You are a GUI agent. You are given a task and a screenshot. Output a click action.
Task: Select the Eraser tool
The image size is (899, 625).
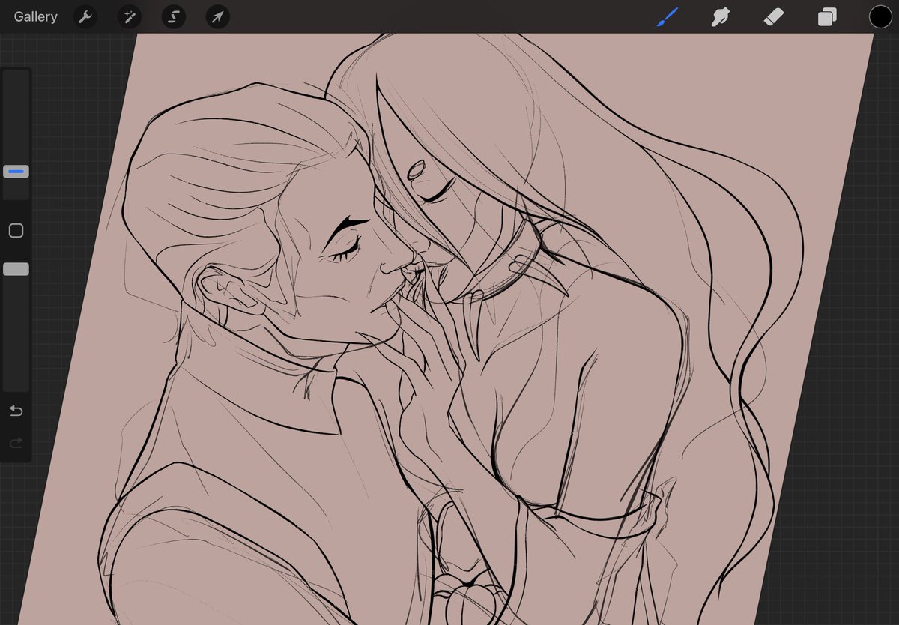pos(774,16)
